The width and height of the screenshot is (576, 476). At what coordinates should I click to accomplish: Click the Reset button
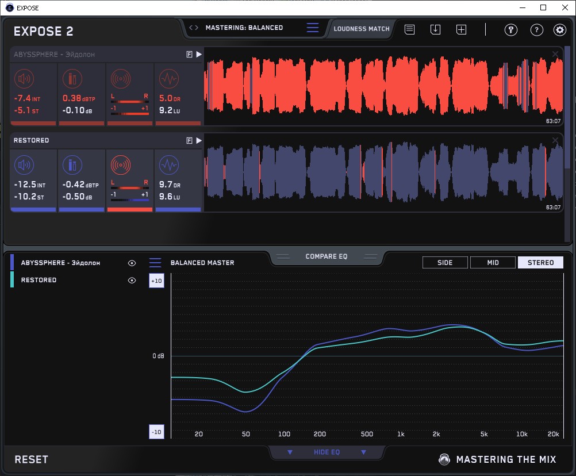[31, 459]
